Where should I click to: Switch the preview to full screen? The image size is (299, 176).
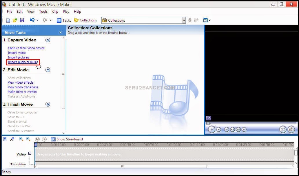tap(209, 118)
